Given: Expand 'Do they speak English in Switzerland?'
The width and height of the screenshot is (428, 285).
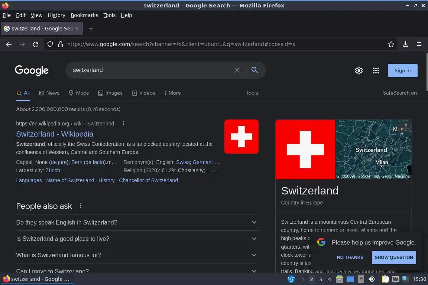Looking at the screenshot, I should pos(137,223).
